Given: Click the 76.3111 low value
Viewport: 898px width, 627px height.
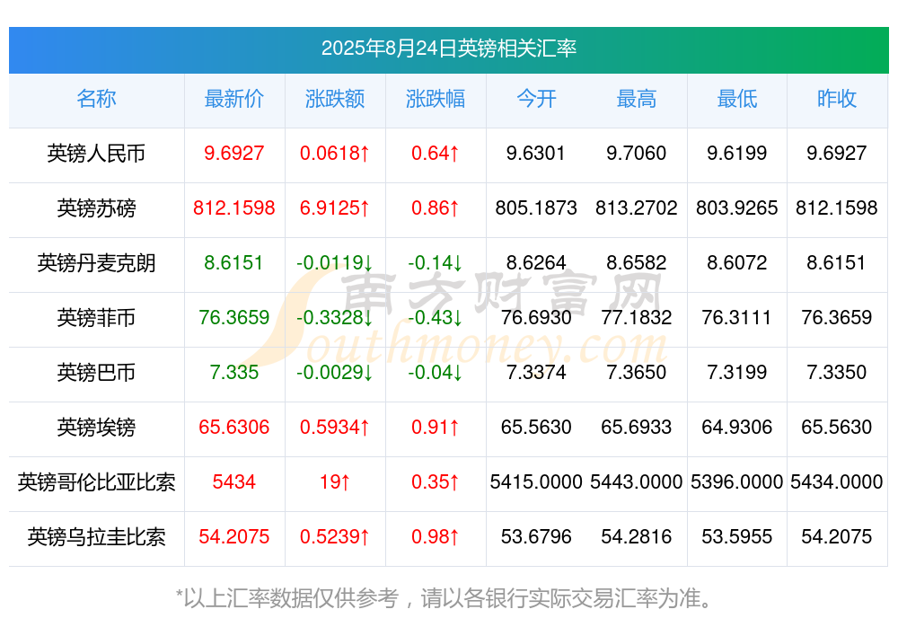Looking at the screenshot, I should tap(737, 317).
